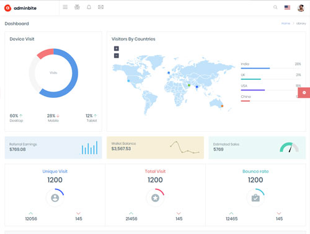Screen dimensions: 310x234
Task: Click the India visitors progress bar
Action: click(271, 68)
